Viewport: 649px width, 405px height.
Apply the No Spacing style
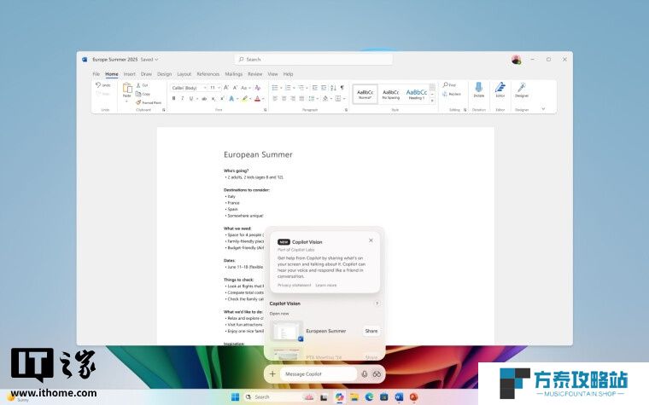click(x=391, y=95)
